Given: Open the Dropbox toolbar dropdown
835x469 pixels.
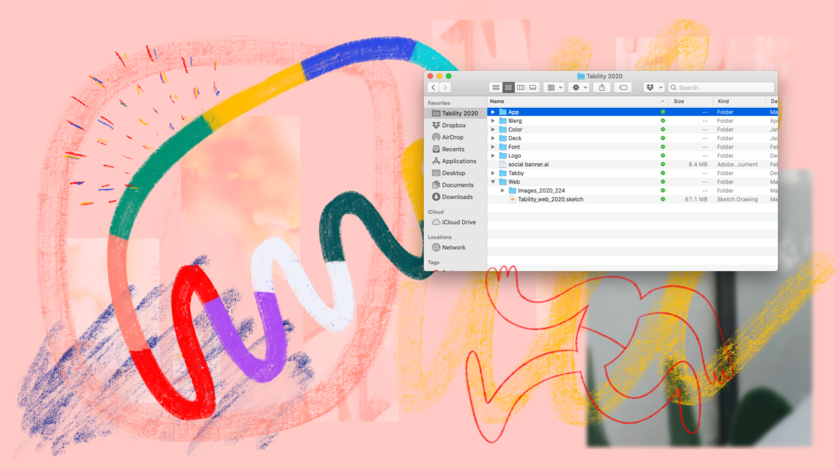Looking at the screenshot, I should point(654,87).
